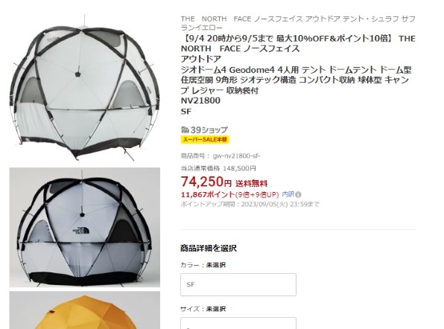Select the yellow tent image
The height and width of the screenshot is (329, 444).
(x=84, y=310)
